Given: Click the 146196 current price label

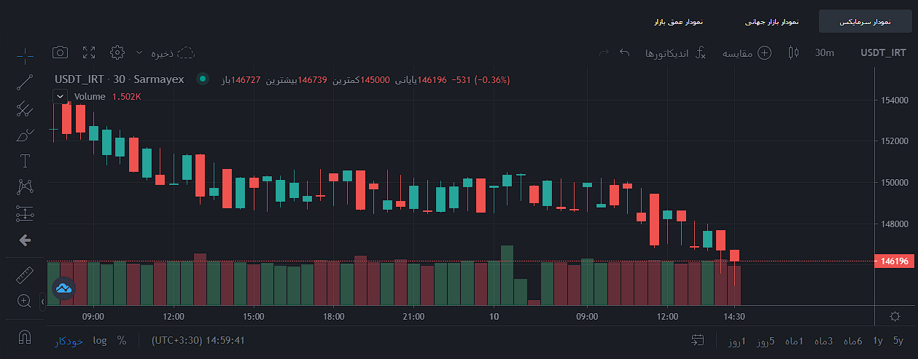Looking at the screenshot, I should coord(893,261).
